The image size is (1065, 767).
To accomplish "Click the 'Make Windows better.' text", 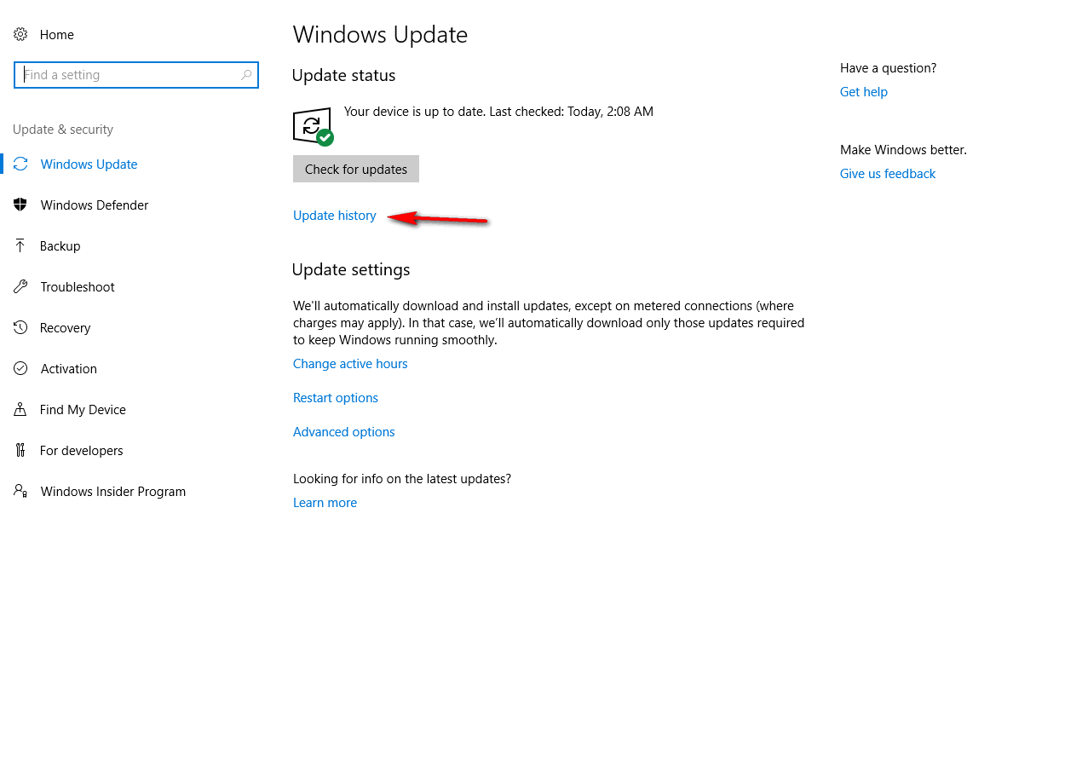I will pos(903,150).
